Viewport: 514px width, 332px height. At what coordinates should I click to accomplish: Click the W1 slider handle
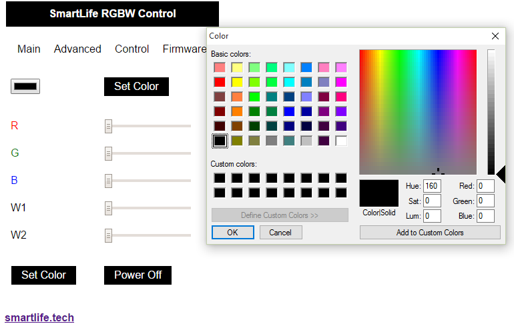point(109,208)
